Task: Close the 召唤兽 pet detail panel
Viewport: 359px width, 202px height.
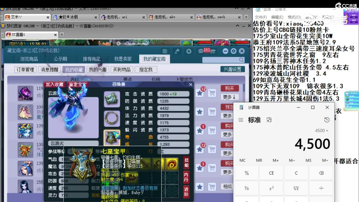Action: [191, 84]
